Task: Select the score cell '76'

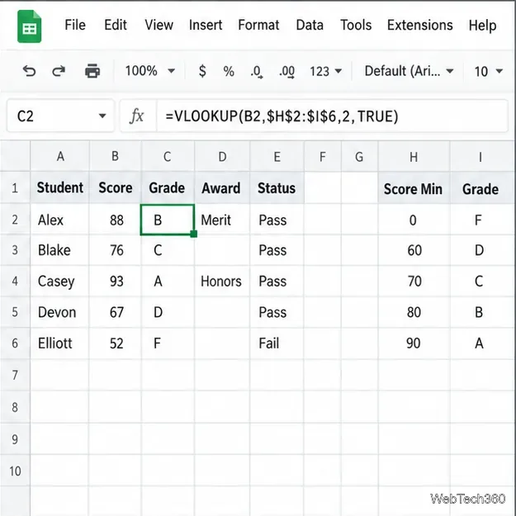Action: [x=116, y=250]
